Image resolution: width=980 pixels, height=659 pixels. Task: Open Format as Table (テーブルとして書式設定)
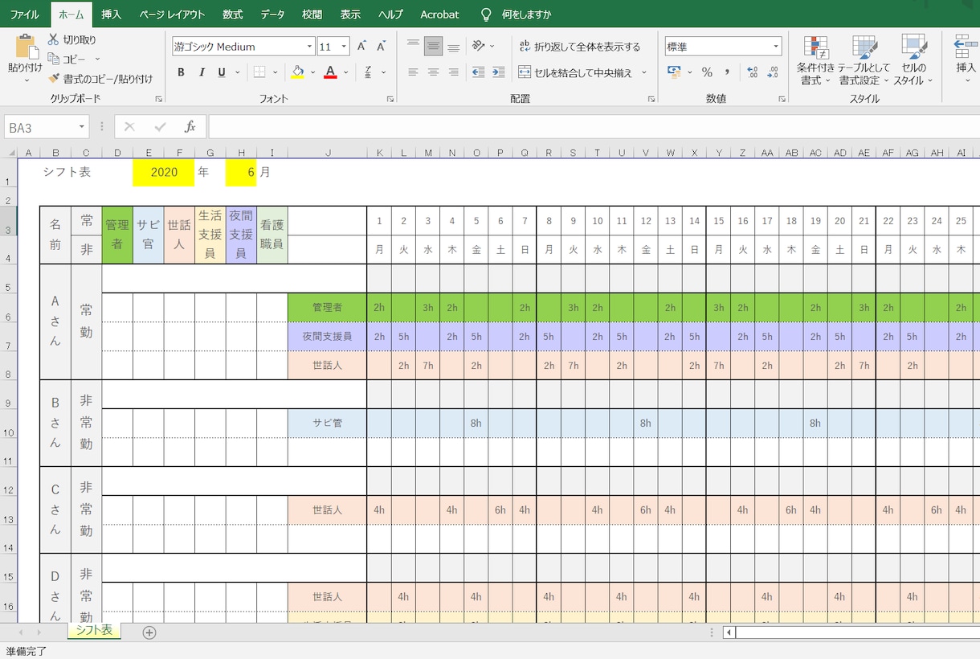[864, 61]
